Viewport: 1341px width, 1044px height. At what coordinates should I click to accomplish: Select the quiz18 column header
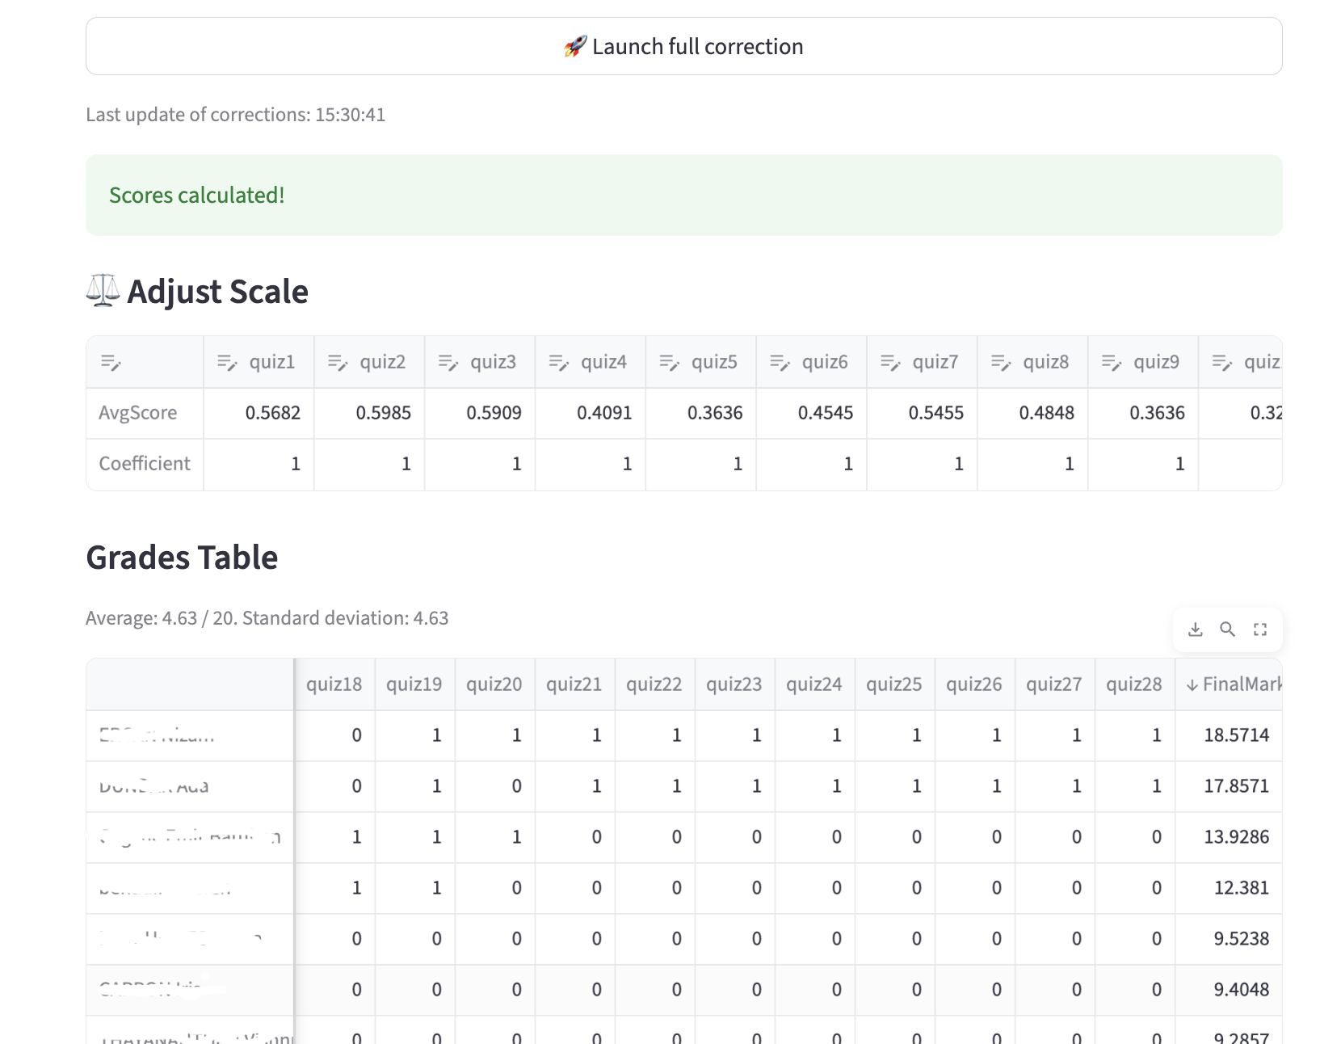tap(334, 684)
